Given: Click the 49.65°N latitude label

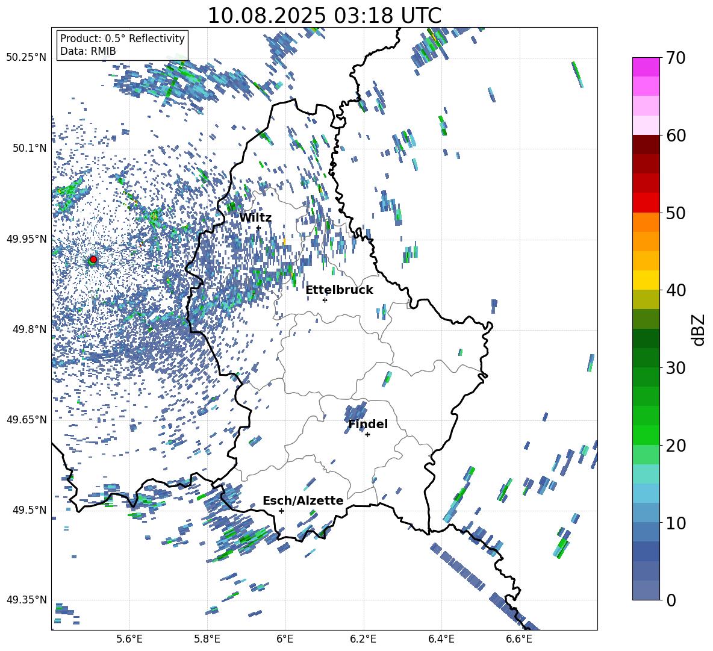Looking at the screenshot, I should pos(26,419).
